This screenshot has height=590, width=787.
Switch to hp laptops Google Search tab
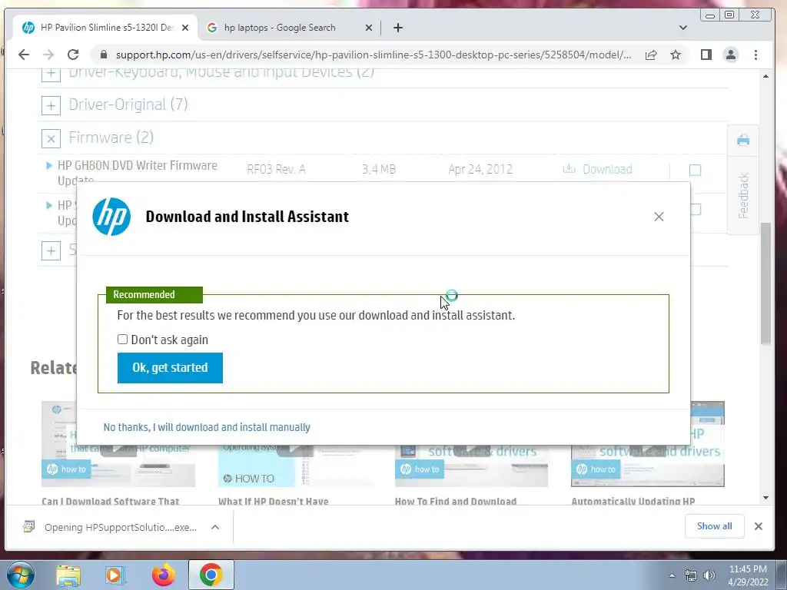(289, 28)
